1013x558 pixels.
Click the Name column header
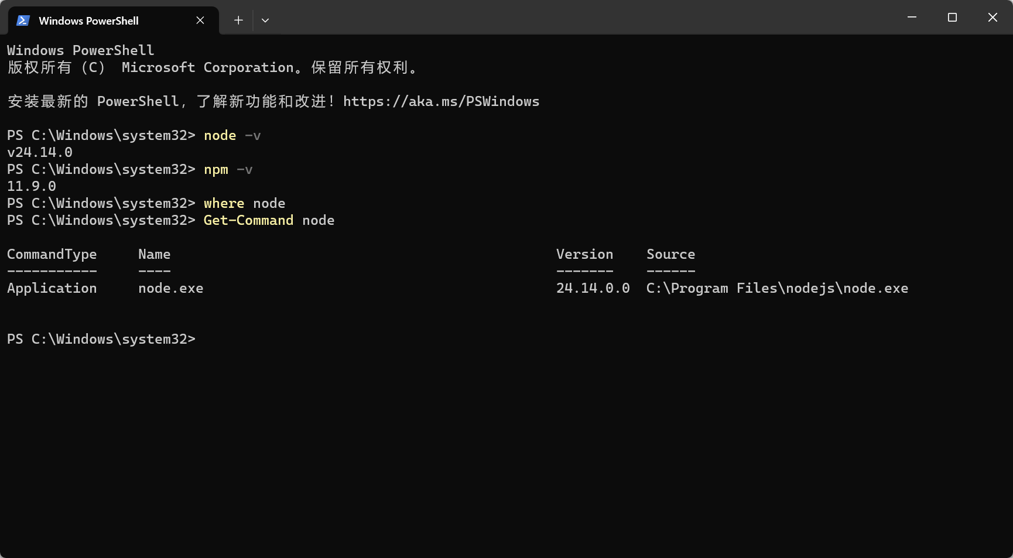[155, 254]
